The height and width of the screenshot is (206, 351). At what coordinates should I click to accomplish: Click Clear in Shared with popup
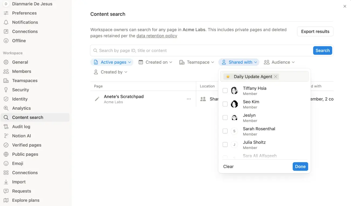(x=228, y=166)
